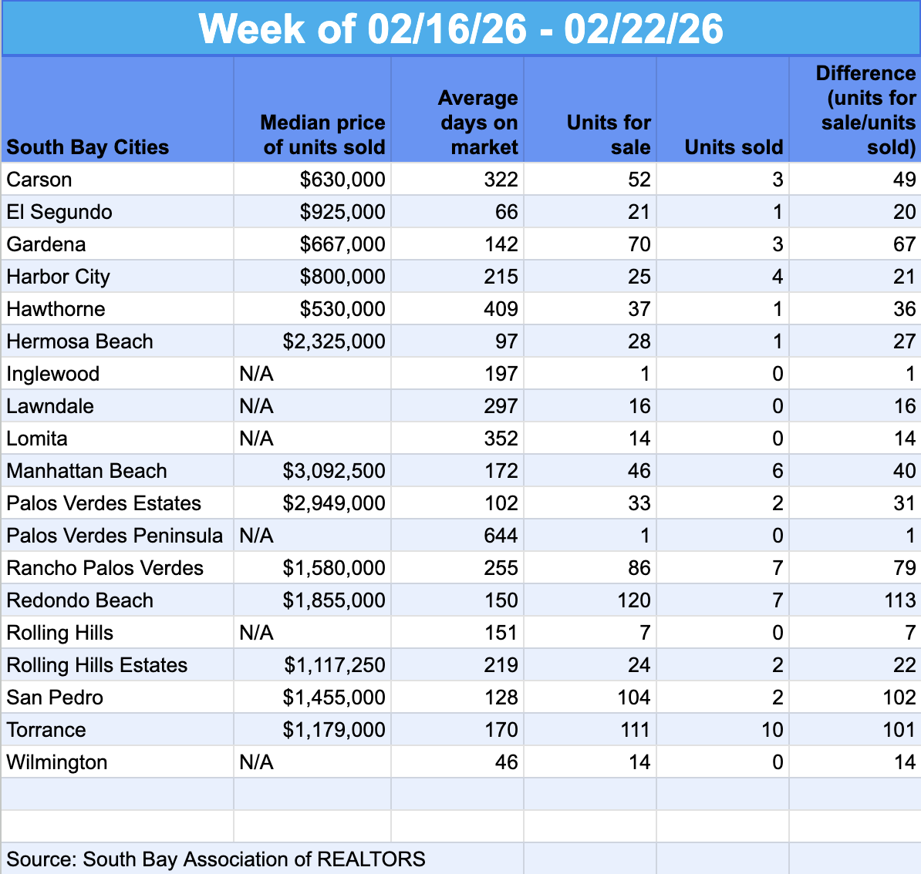Click Torrance's 10 units sold cell
This screenshot has width=921, height=874.
click(x=771, y=730)
